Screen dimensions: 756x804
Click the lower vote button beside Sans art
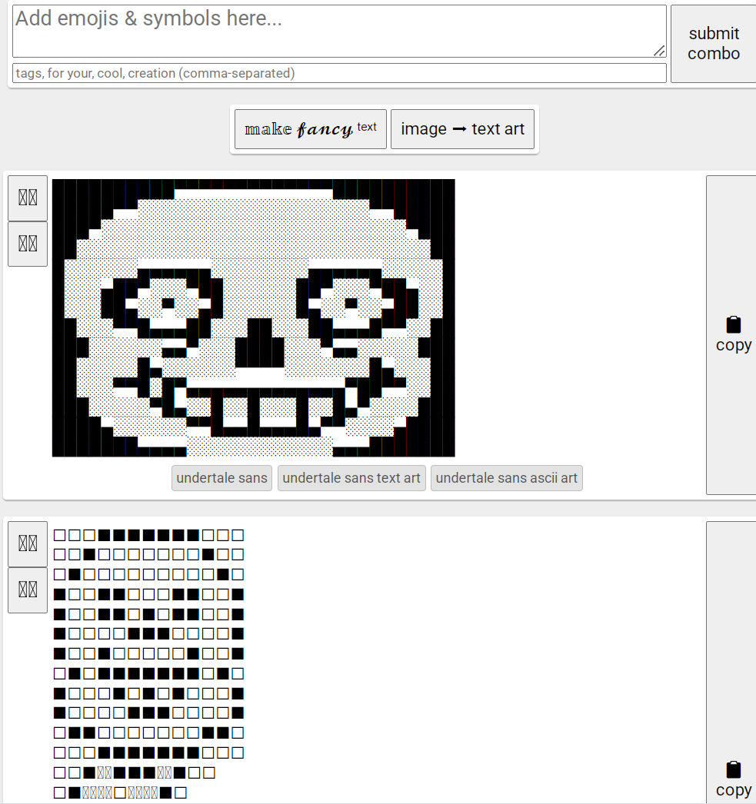pyautogui.click(x=28, y=244)
